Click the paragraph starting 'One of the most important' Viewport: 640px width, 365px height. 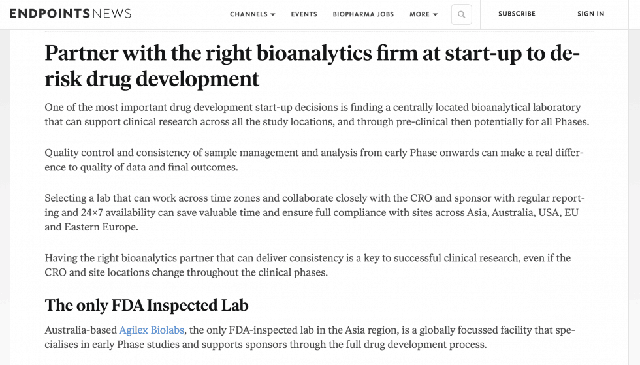(x=317, y=115)
